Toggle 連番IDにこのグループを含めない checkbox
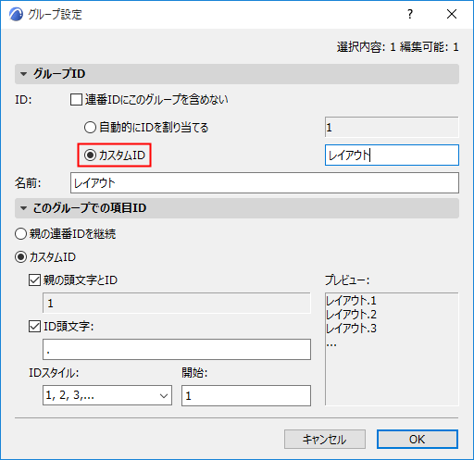Screen dimensions: 474x460 (76, 100)
